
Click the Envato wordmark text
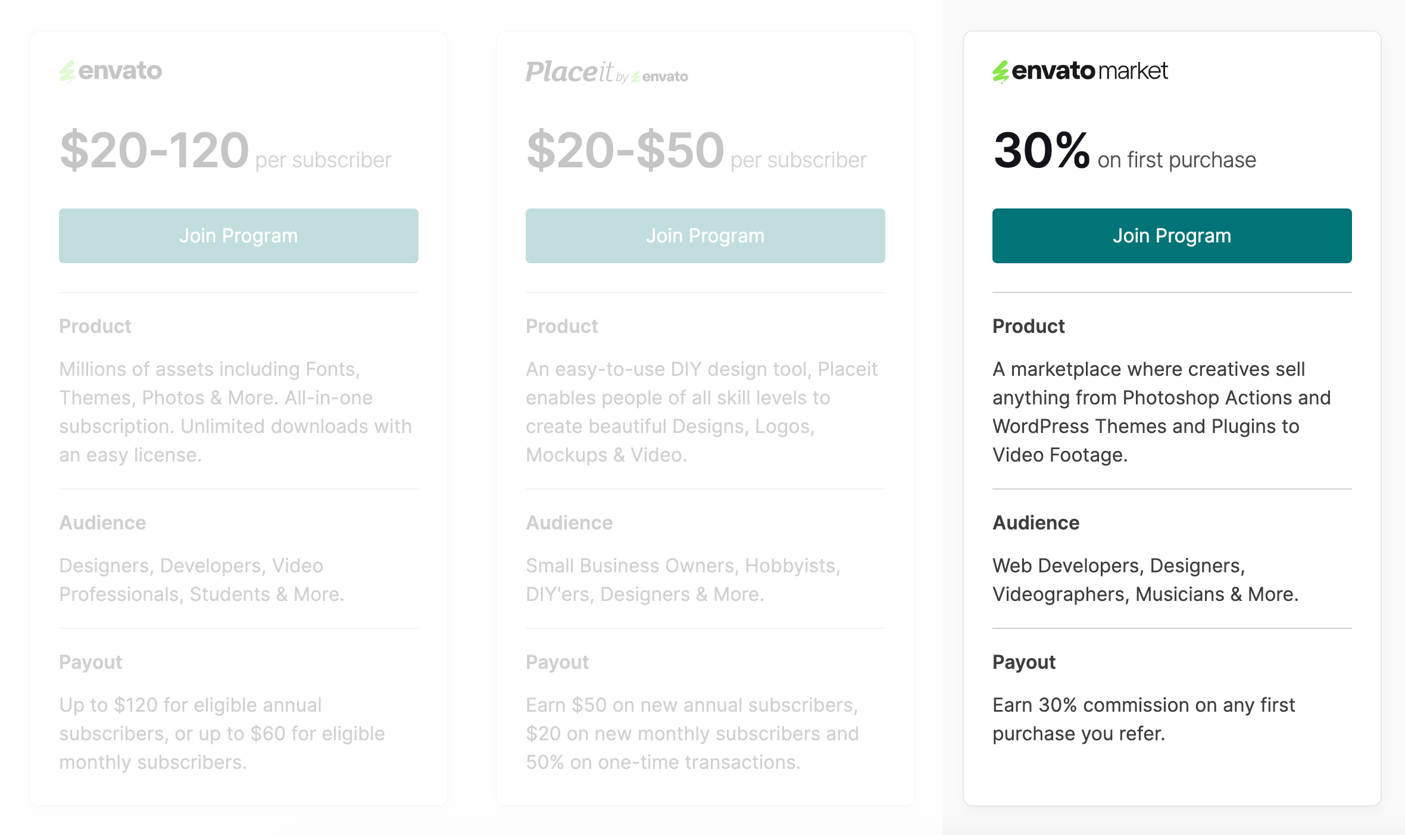coord(121,71)
